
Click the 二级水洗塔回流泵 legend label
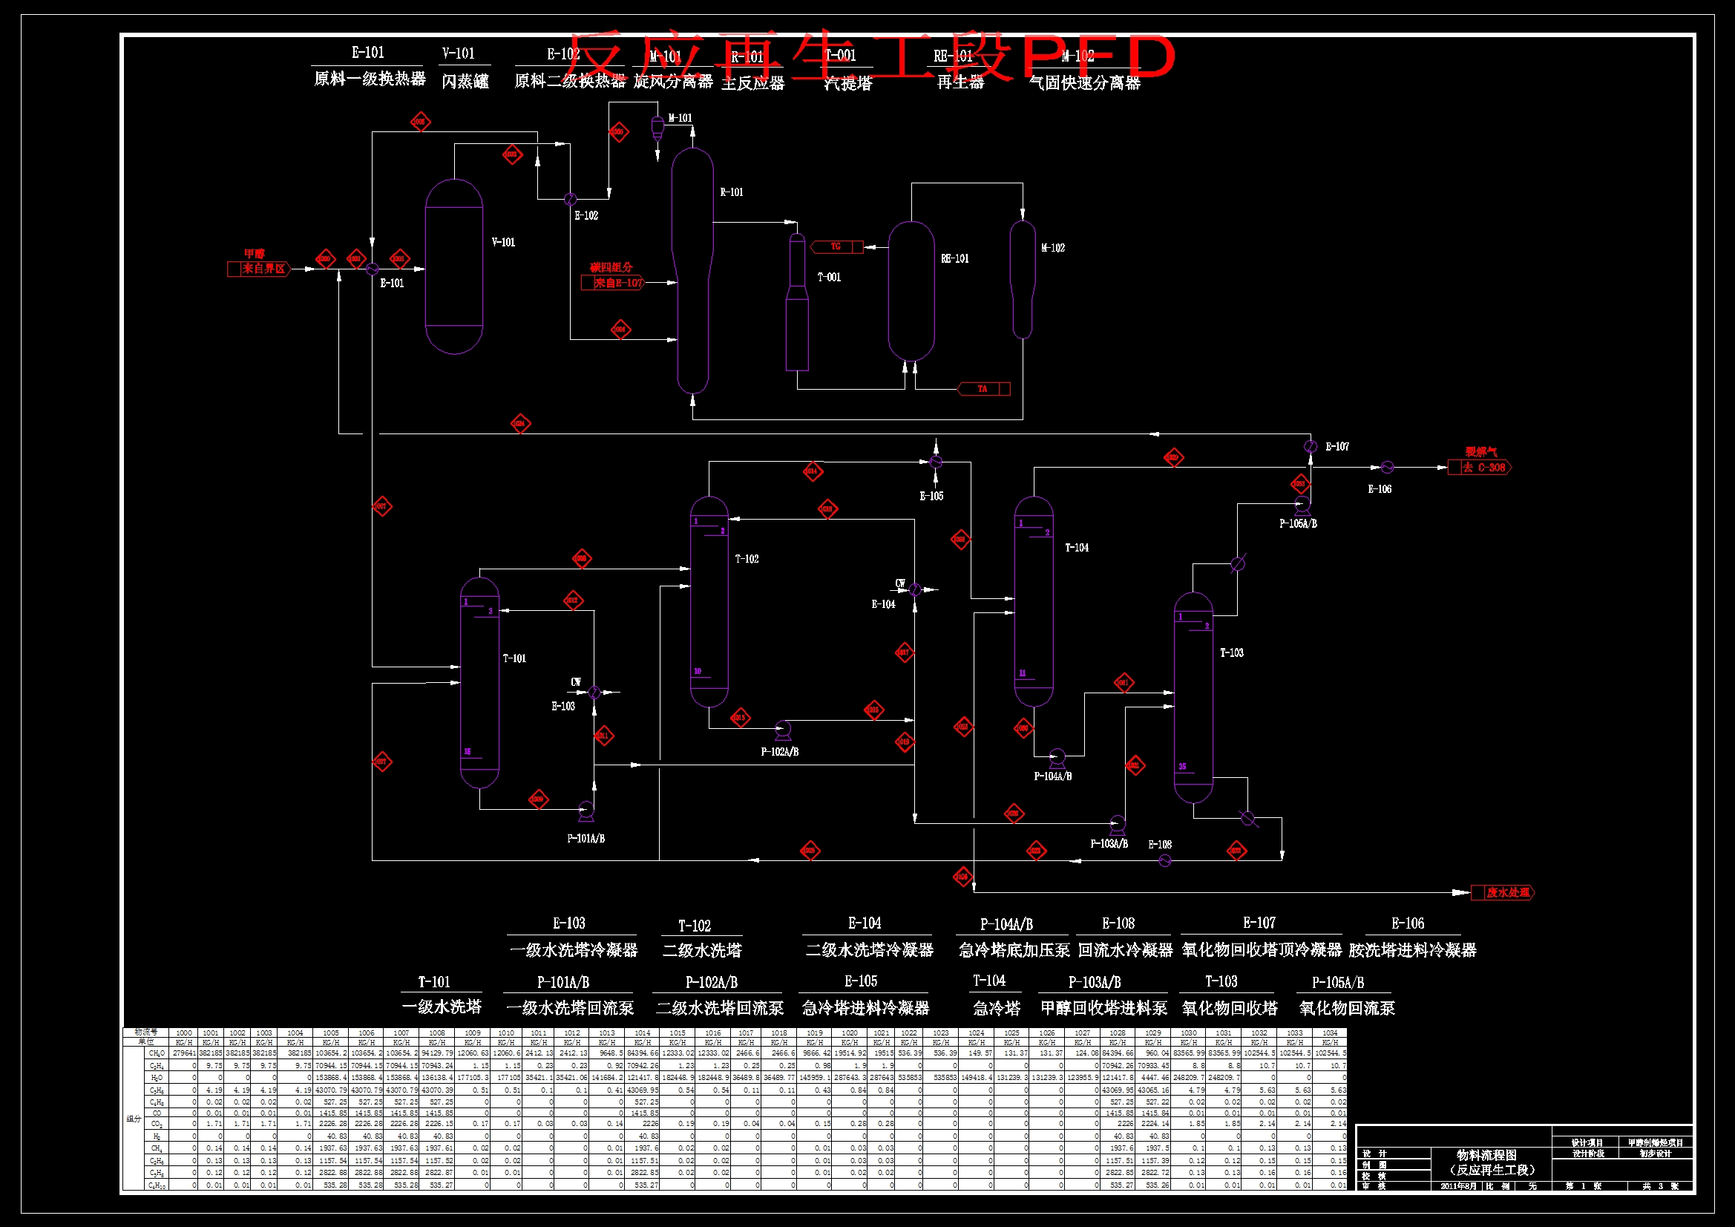[720, 1009]
